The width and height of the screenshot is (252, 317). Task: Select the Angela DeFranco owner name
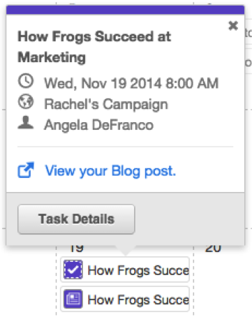[x=99, y=125]
